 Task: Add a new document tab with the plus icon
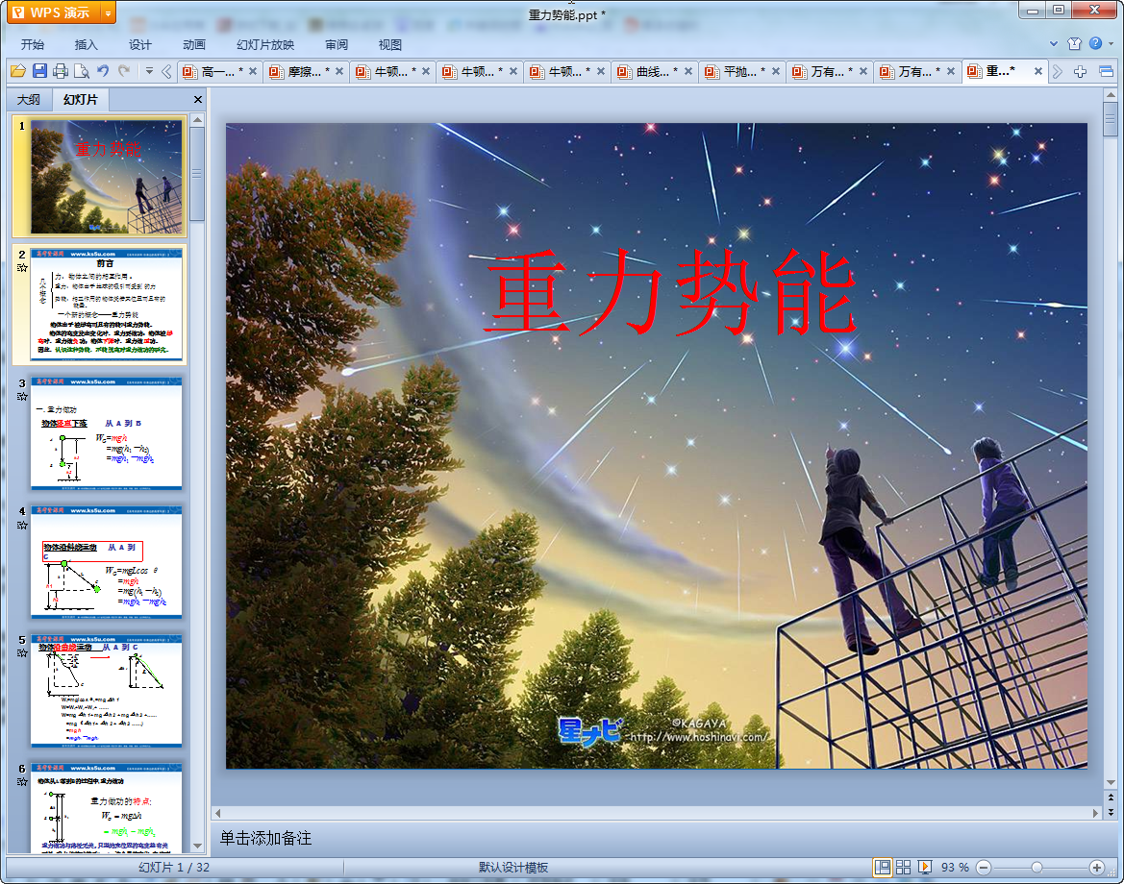(1081, 71)
